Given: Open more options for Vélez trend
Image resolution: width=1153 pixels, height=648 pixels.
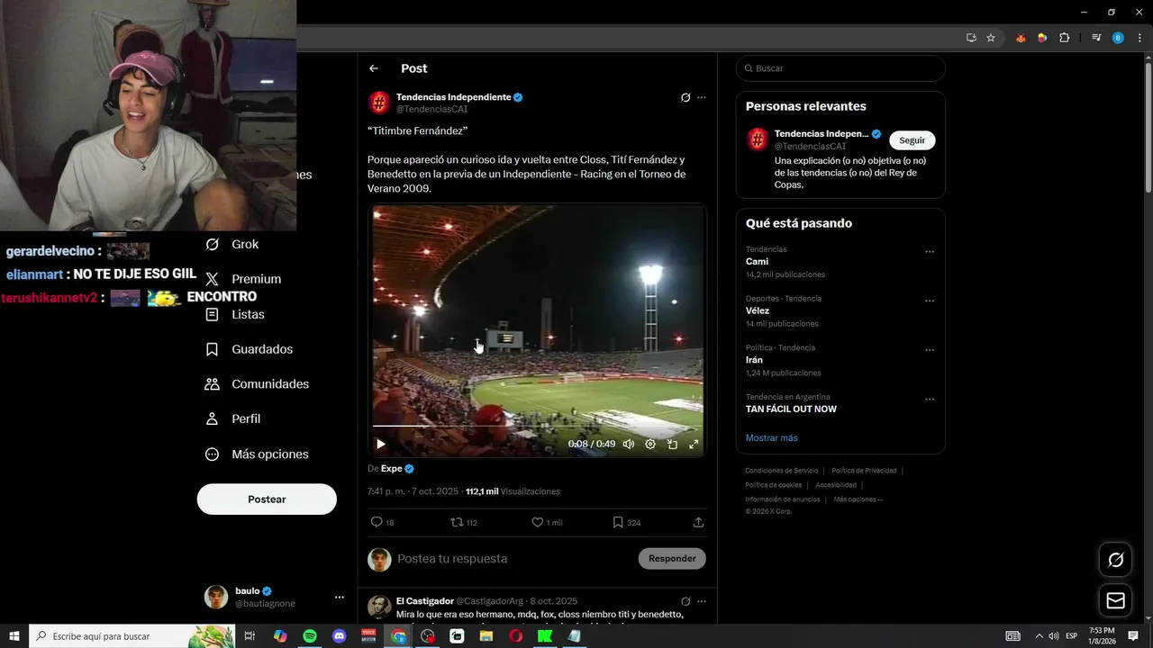Looking at the screenshot, I should coord(930,301).
